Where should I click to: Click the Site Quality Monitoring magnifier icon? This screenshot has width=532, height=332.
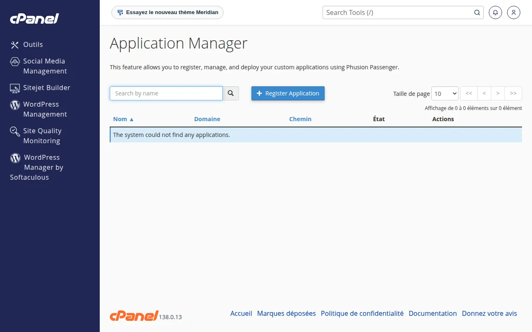click(15, 132)
